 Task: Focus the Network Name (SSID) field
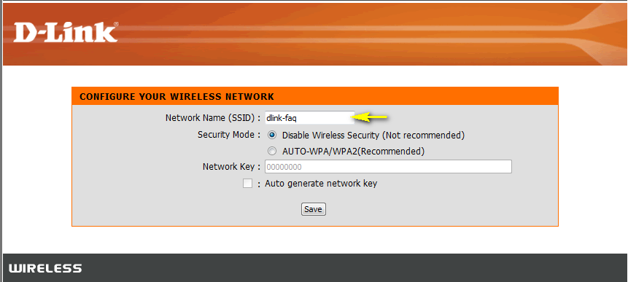pos(309,118)
